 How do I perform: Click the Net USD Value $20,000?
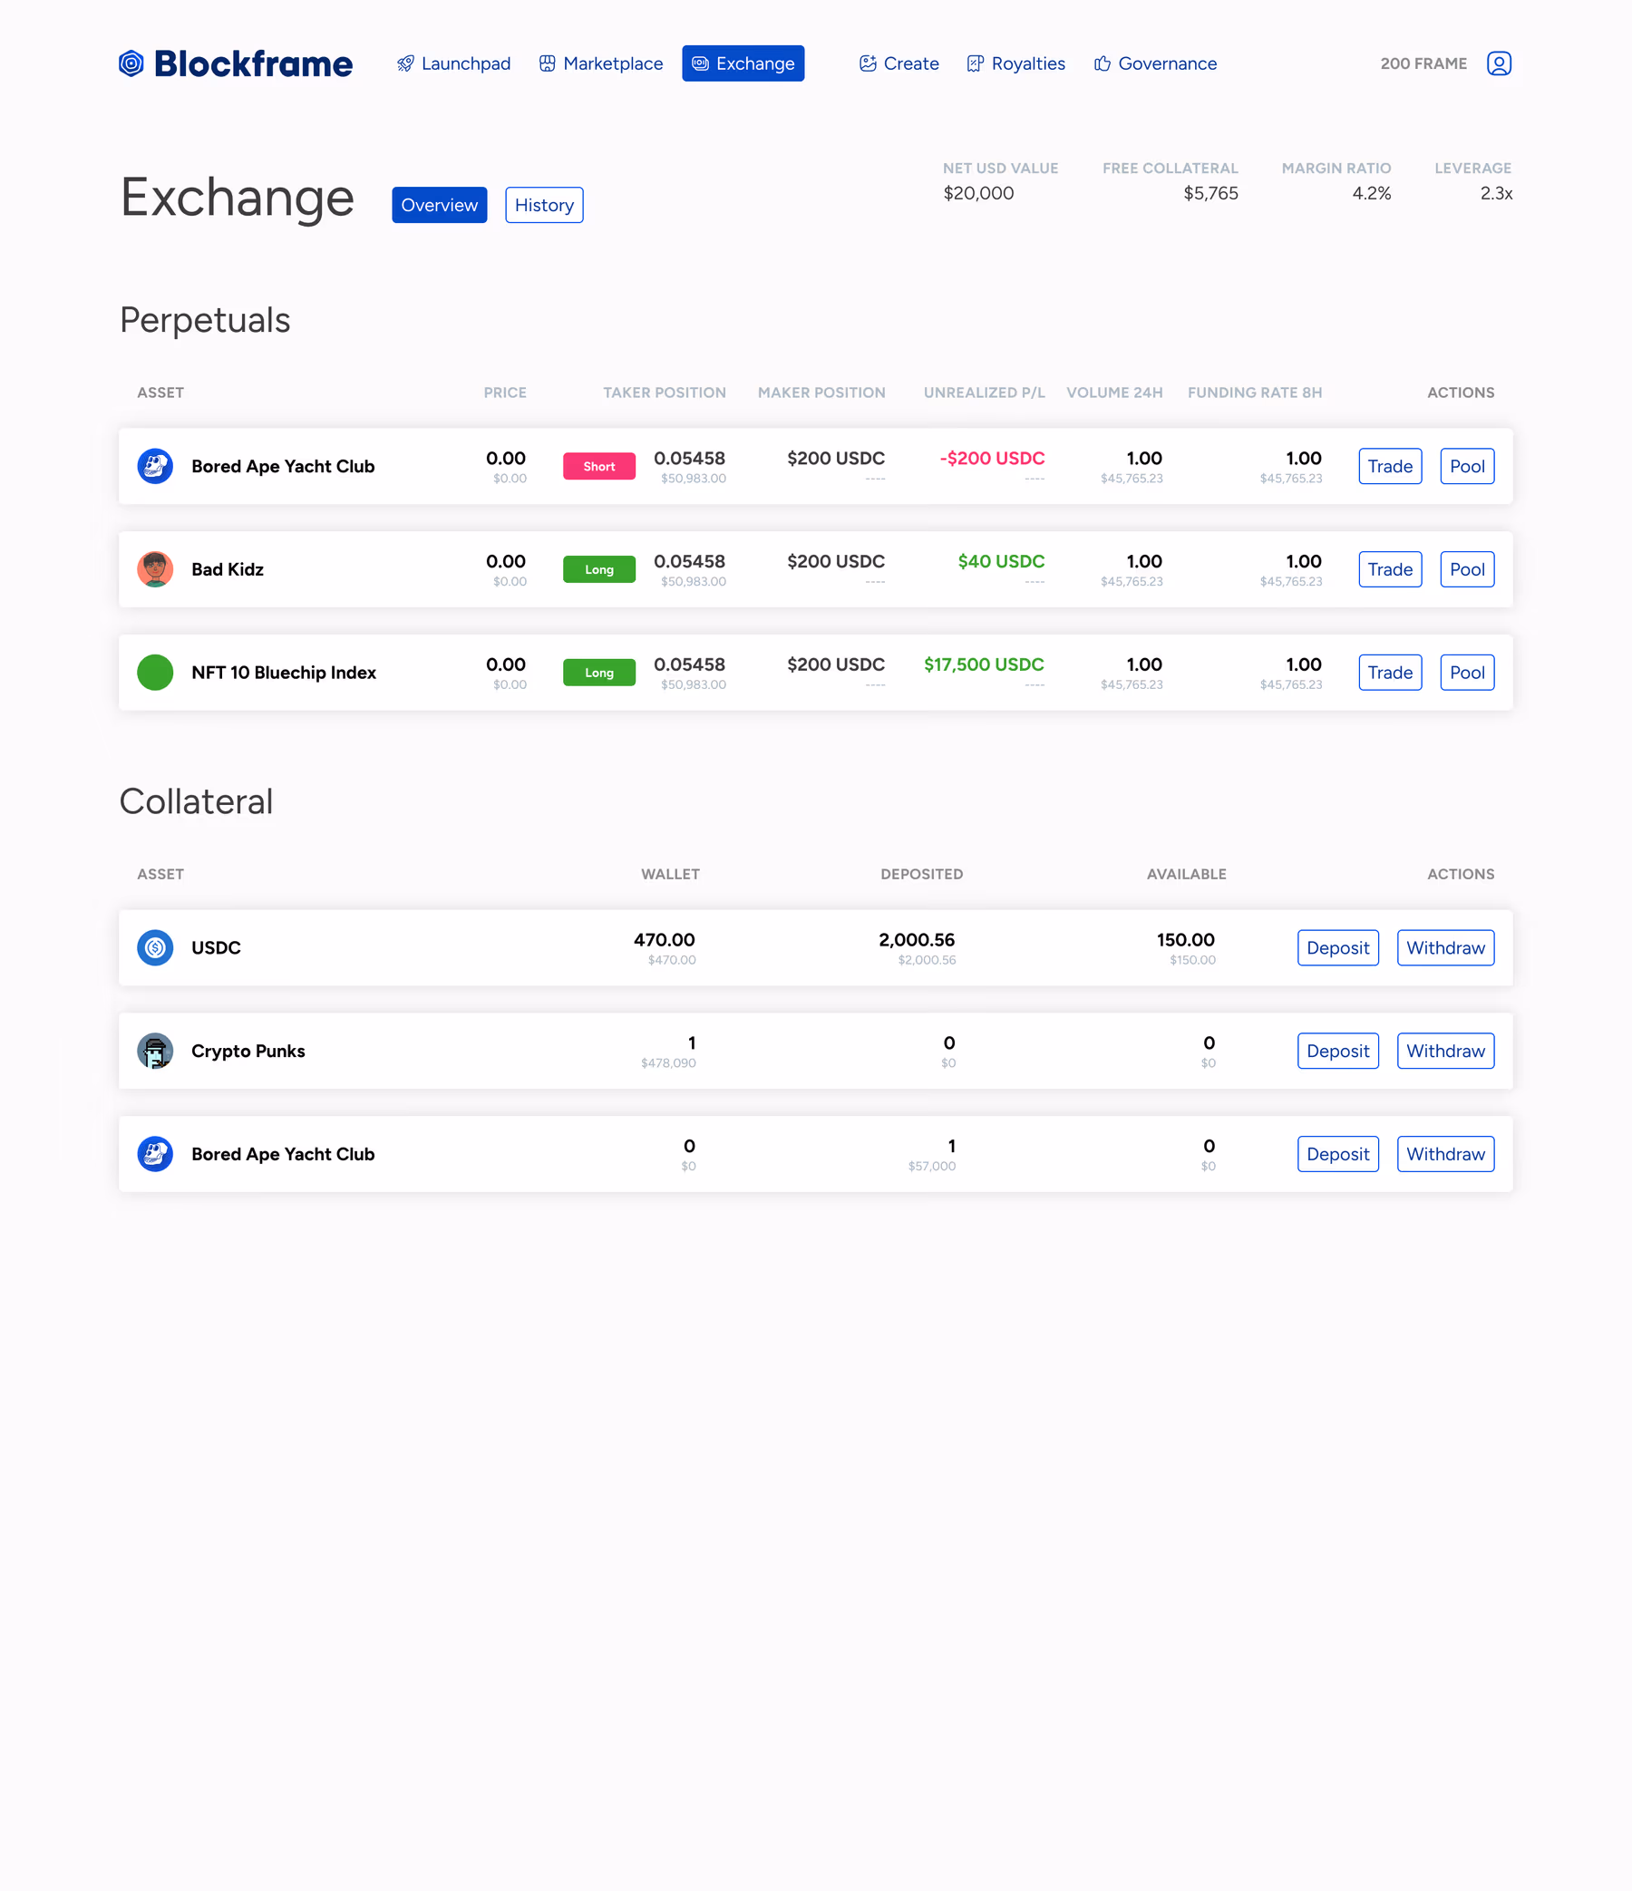978,192
